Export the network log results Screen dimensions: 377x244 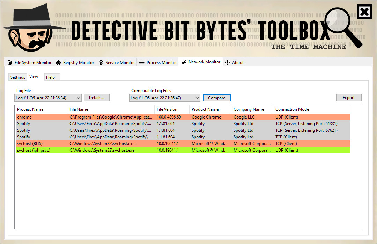pos(348,98)
